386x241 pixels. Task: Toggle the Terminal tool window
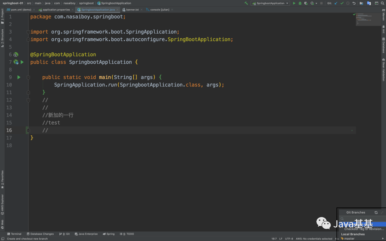coord(14,234)
